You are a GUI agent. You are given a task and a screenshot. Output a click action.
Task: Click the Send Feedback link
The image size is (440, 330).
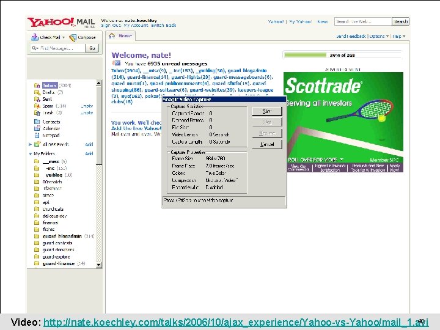coord(351,36)
